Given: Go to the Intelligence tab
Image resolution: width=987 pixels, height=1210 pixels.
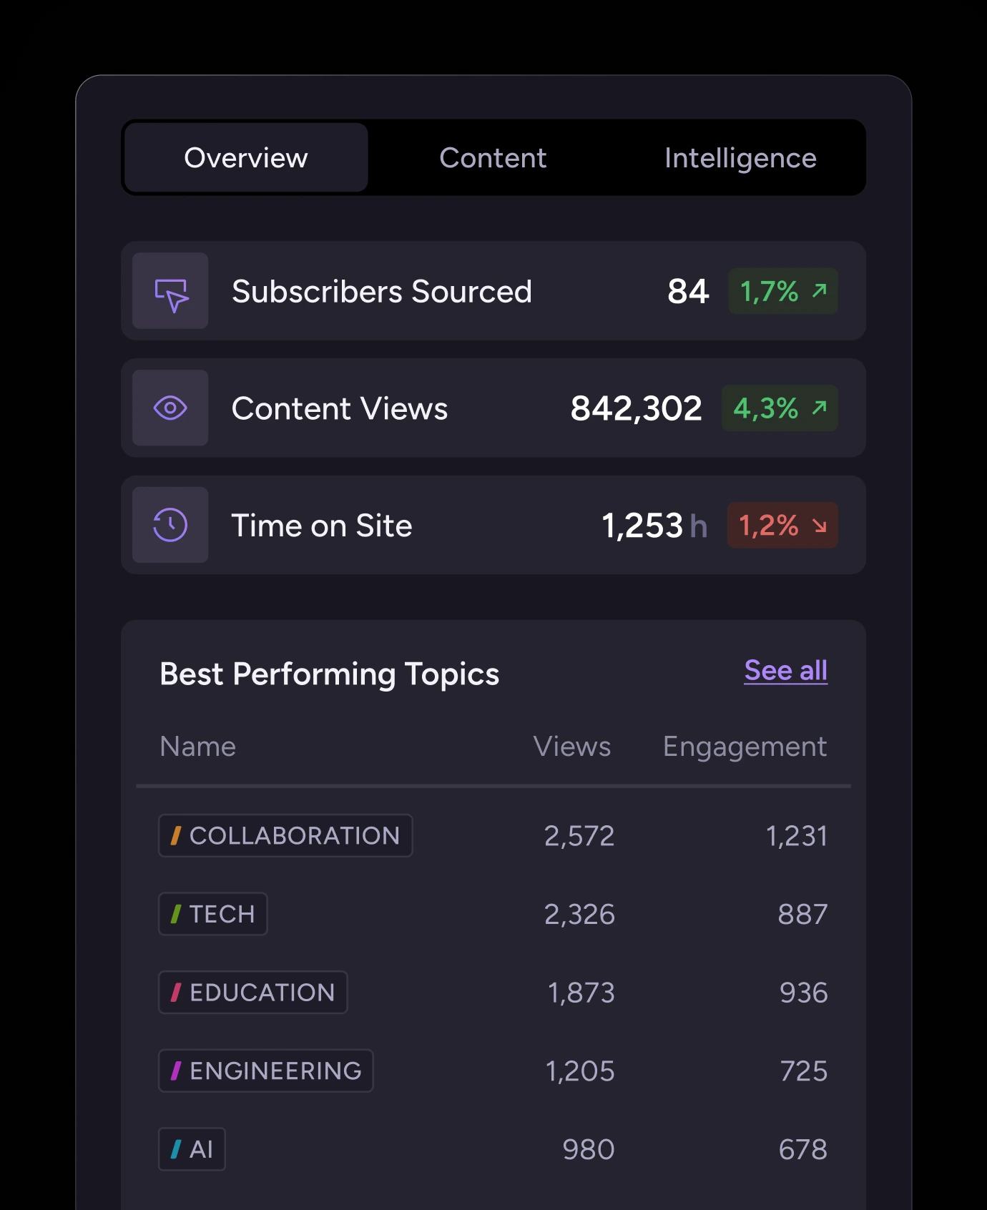Looking at the screenshot, I should [x=740, y=158].
